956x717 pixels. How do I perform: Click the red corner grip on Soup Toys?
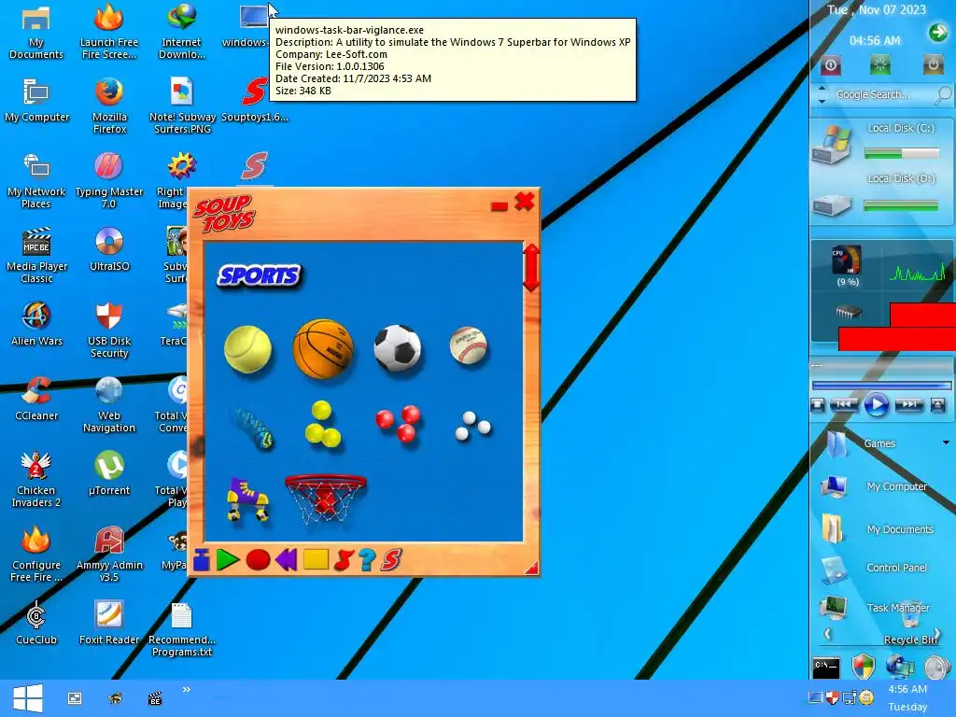[x=531, y=569]
